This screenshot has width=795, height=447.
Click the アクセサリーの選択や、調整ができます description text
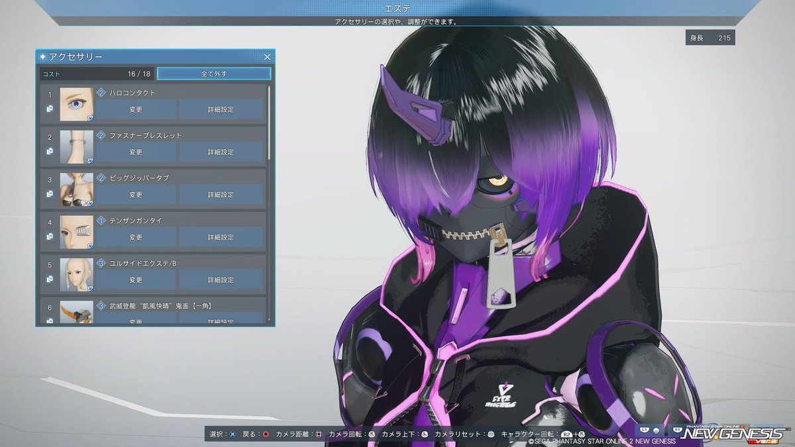[396, 22]
